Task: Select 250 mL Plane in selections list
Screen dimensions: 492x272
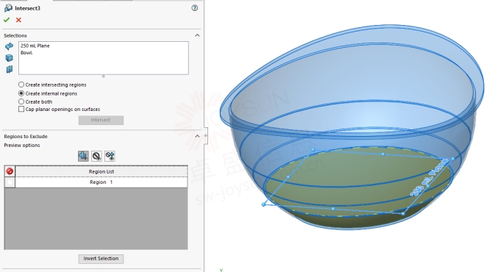Action: [35, 46]
